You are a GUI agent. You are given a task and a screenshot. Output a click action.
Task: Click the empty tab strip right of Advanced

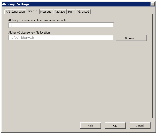coord(121,12)
